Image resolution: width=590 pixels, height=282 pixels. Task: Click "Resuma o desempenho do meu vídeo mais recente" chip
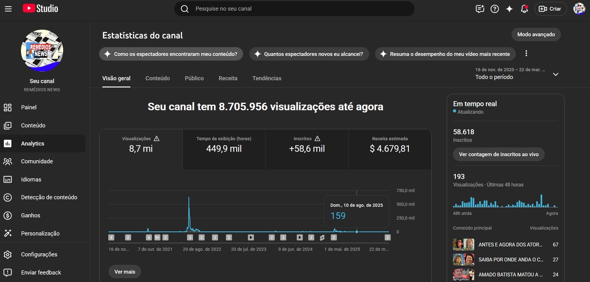445,54
